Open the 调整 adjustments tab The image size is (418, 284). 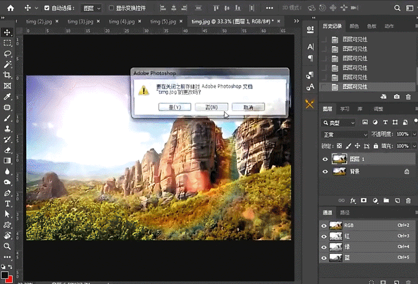(x=378, y=109)
